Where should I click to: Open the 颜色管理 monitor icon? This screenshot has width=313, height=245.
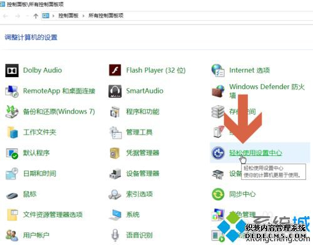tap(218, 214)
